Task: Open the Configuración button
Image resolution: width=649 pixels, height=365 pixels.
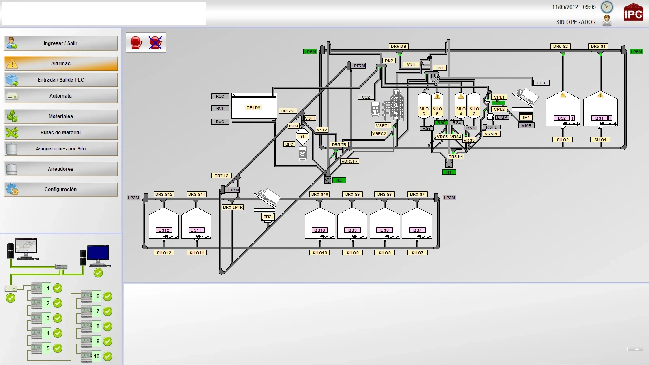Action: 61,189
